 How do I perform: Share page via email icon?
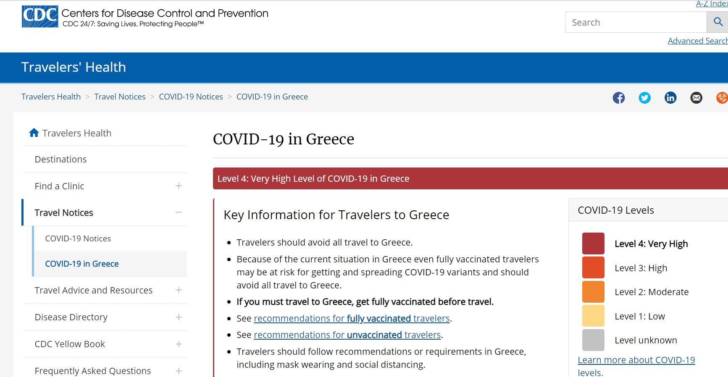click(696, 98)
